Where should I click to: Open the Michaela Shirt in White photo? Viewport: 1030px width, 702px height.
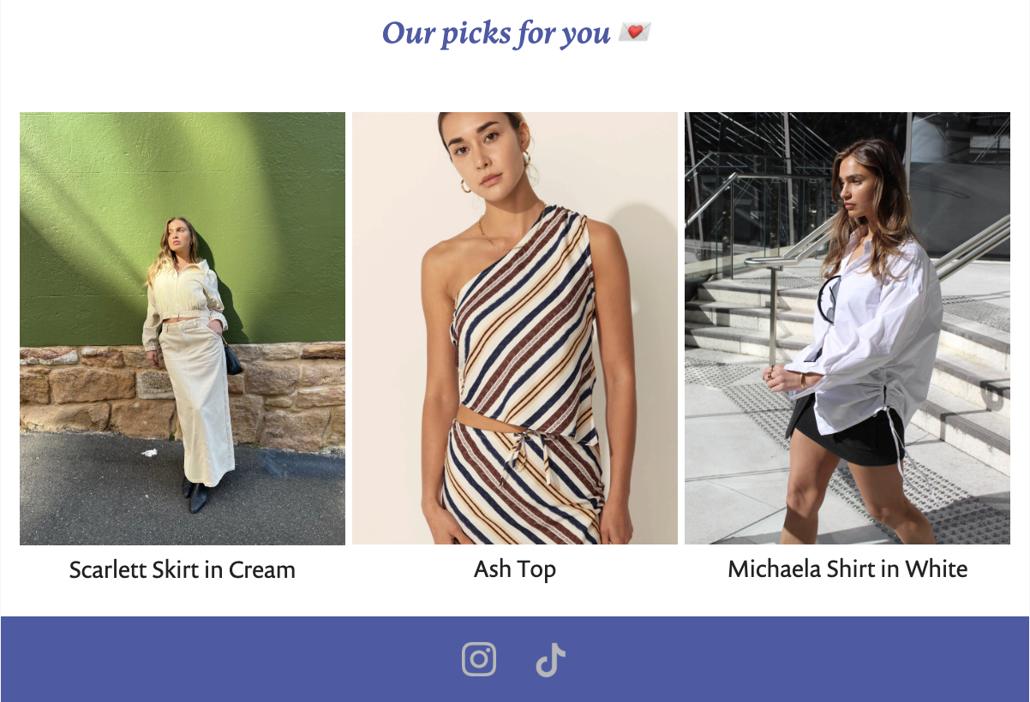point(847,329)
